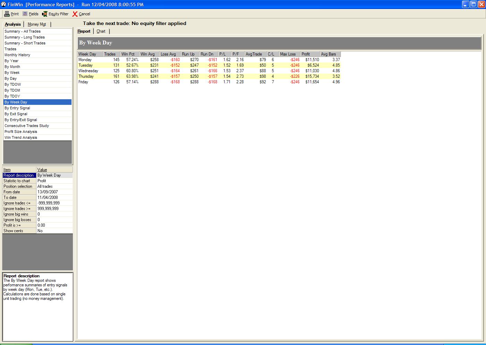Click the Ignore trades <= value field
Screen dimensions: 486x345
[55, 203]
